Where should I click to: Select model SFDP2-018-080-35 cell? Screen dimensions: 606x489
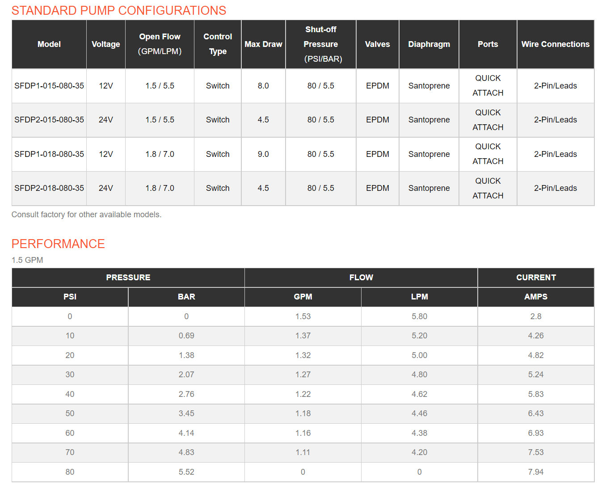(x=49, y=188)
